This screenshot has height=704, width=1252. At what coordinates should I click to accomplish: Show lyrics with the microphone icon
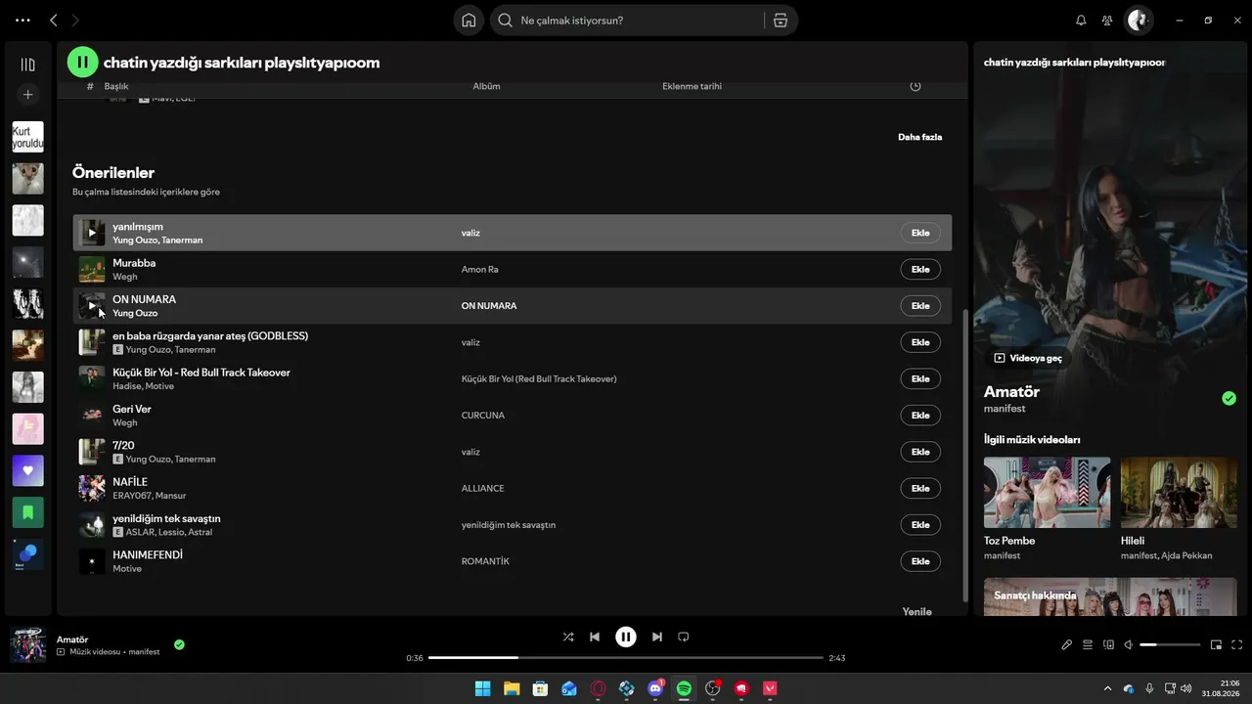pyautogui.click(x=1067, y=644)
